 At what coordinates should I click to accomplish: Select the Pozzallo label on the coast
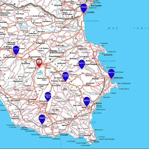pyautogui.click(x=64, y=135)
